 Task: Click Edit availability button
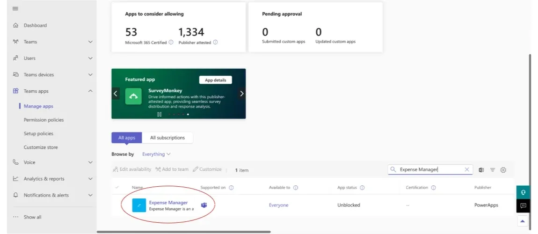132,169
